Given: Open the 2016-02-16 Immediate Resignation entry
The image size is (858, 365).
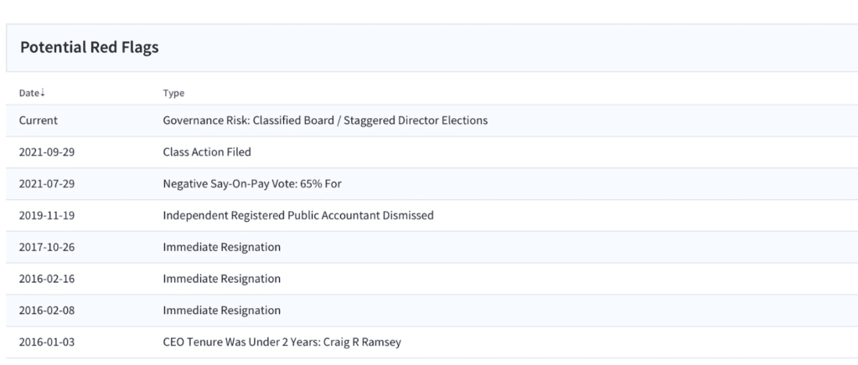Looking at the screenshot, I should [221, 279].
